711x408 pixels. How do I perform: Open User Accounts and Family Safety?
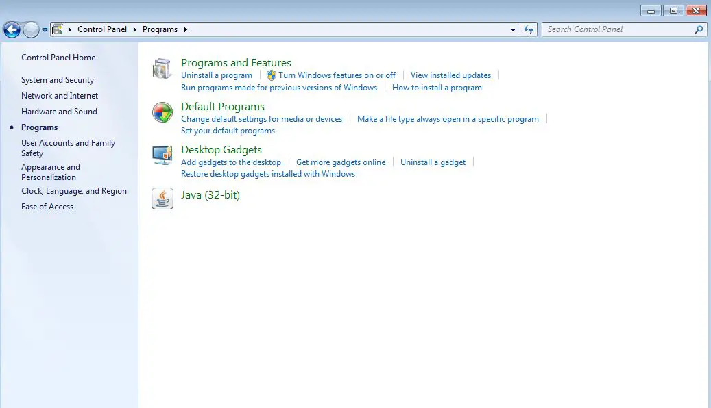(x=68, y=148)
